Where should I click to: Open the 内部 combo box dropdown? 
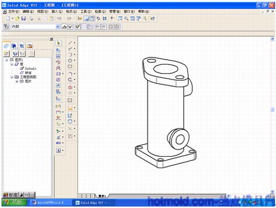[x=57, y=26]
